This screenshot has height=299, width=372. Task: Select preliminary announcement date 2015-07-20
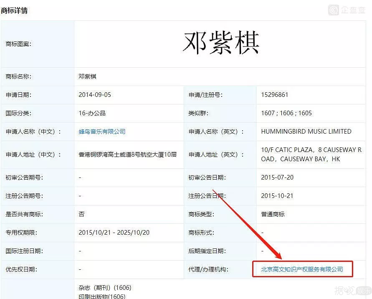[277, 177]
